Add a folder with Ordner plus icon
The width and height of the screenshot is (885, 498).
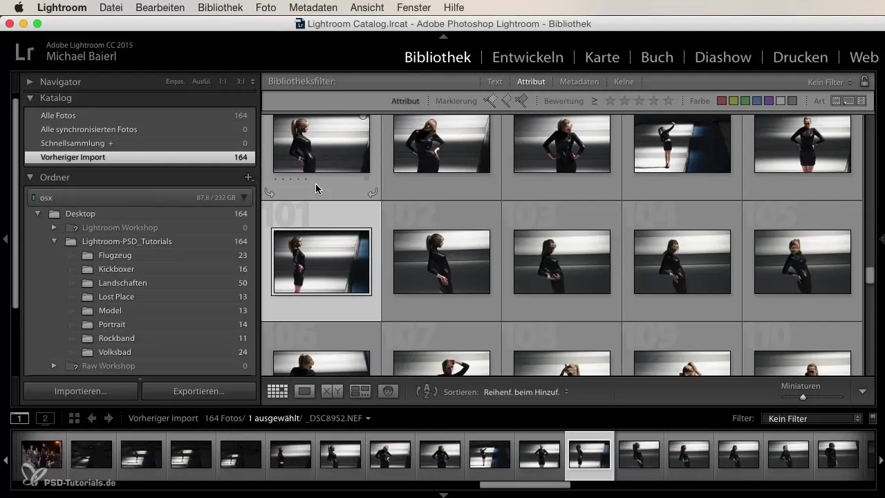point(249,178)
